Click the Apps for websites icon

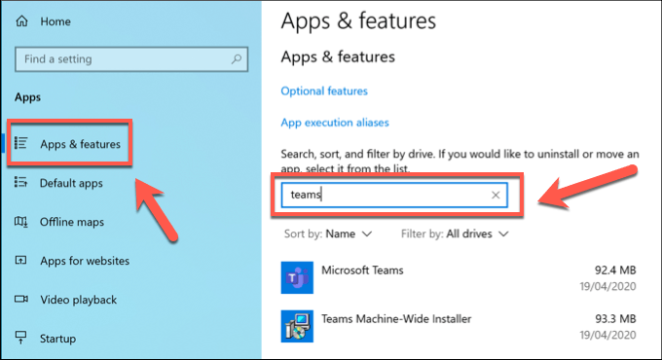pyautogui.click(x=20, y=260)
